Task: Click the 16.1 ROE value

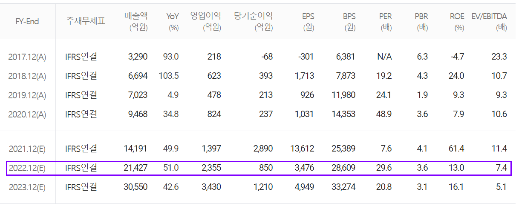Action: point(457,187)
